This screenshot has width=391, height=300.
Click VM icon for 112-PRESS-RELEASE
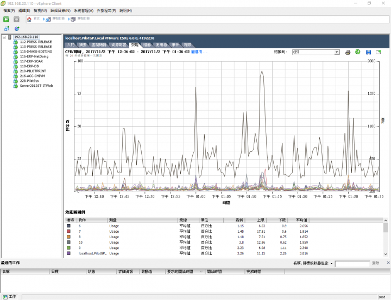coord(15,42)
